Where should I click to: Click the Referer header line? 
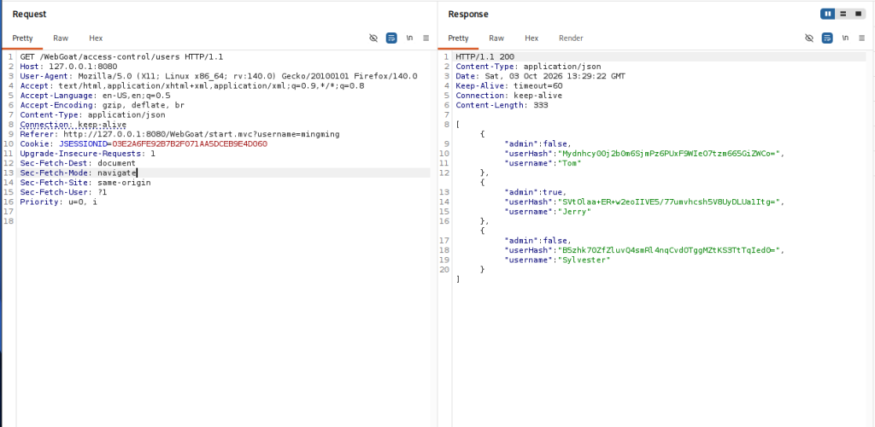click(x=179, y=134)
